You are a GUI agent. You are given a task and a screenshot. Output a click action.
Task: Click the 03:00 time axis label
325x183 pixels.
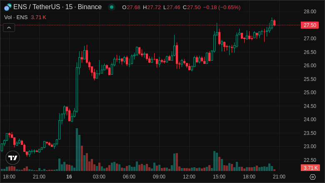pyautogui.click(x=99, y=177)
